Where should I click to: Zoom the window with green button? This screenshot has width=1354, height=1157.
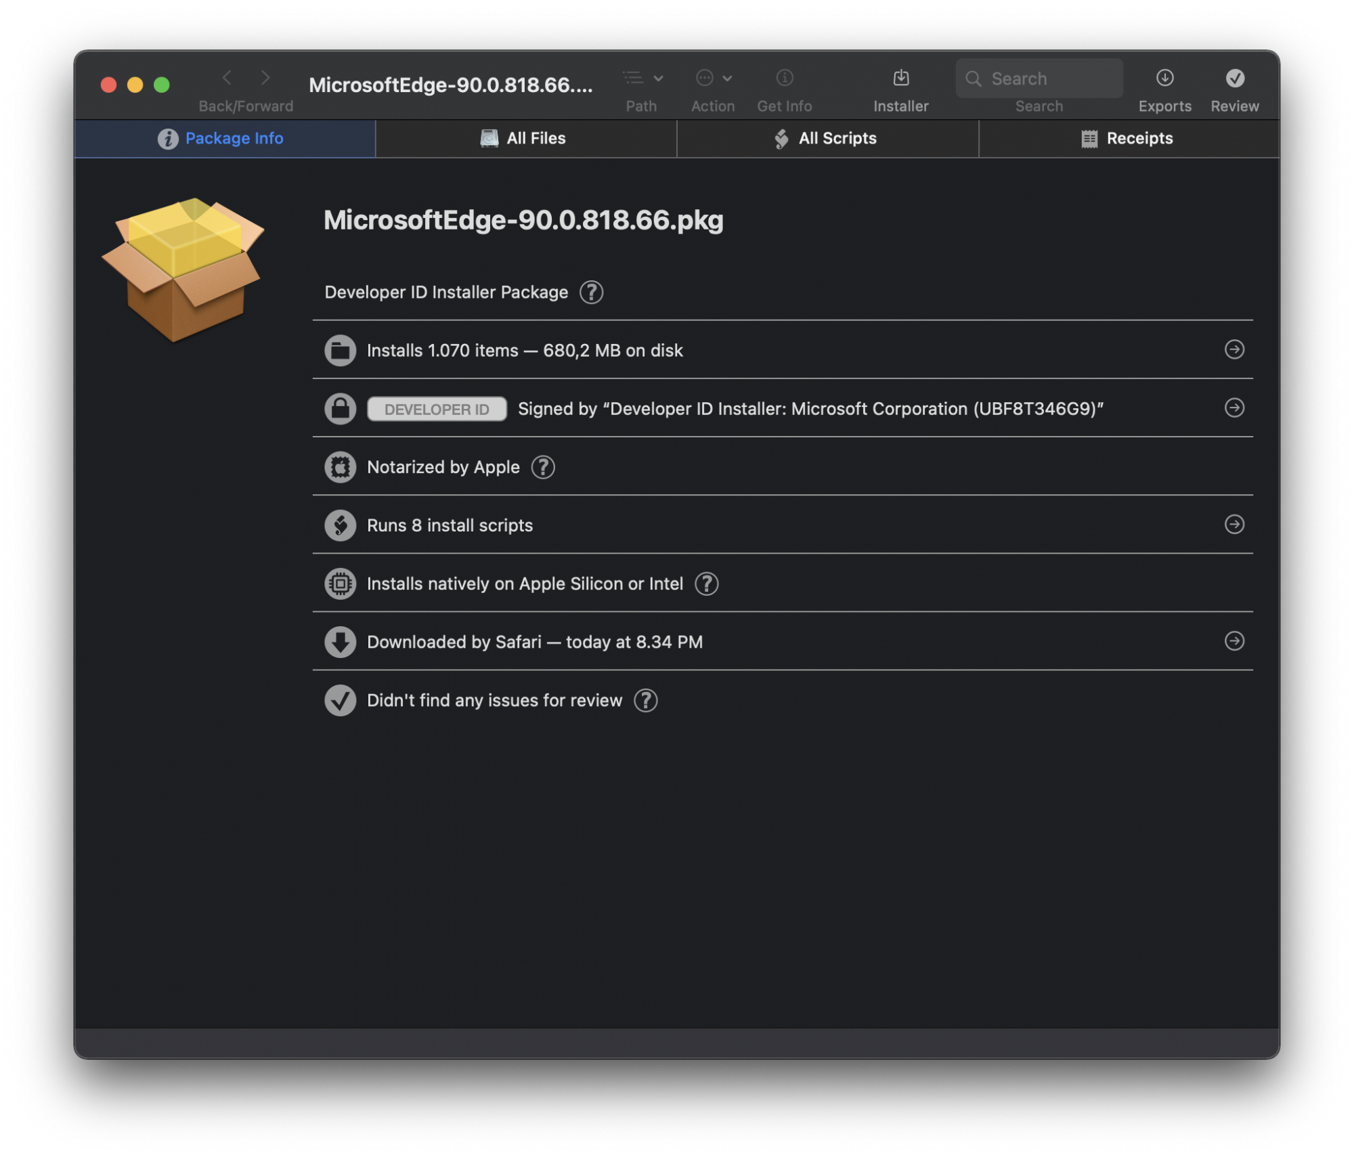point(161,85)
